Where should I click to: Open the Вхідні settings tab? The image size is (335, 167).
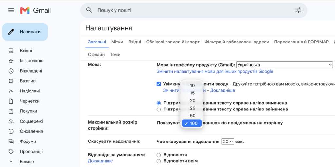[134, 42]
